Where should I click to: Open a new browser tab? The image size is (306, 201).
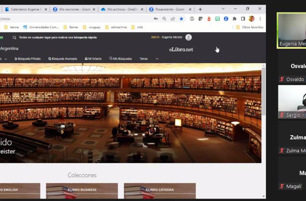pos(200,10)
